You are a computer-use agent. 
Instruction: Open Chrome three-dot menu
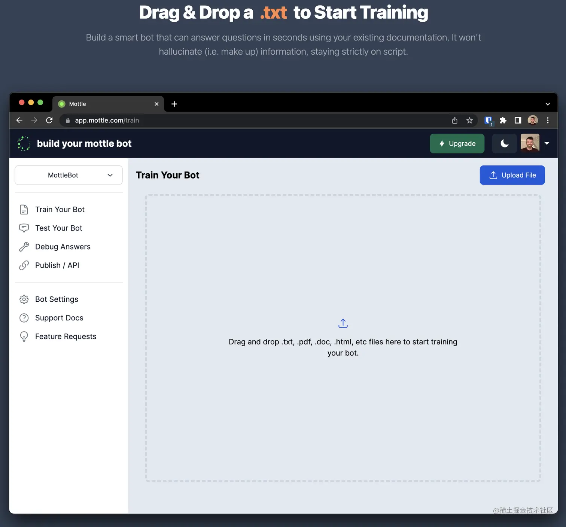pyautogui.click(x=548, y=120)
